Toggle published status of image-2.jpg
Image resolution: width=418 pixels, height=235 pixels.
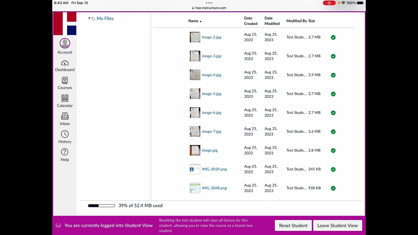pos(333,37)
